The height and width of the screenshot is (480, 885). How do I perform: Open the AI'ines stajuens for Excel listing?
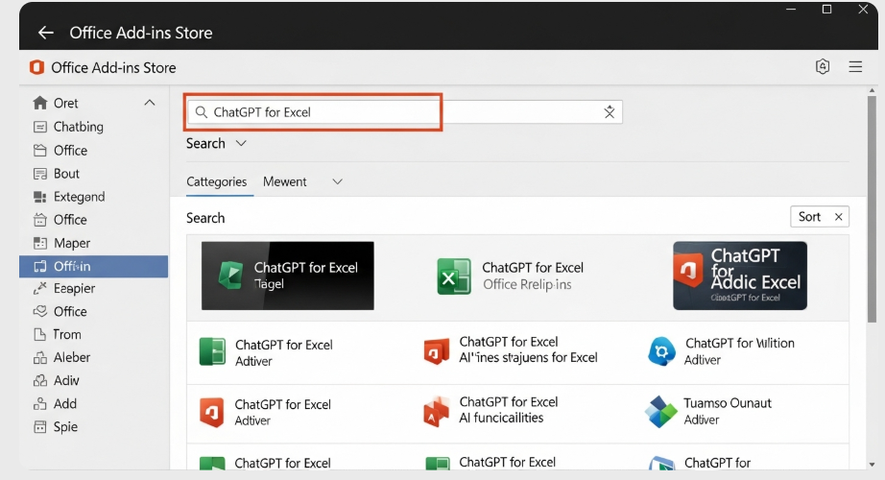[x=511, y=350]
